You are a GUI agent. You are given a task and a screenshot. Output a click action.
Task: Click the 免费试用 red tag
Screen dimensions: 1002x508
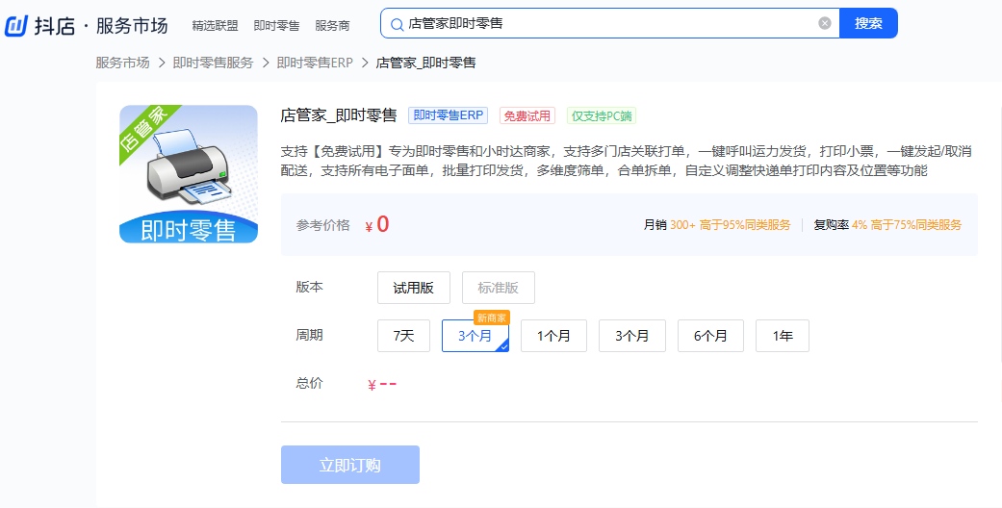pyautogui.click(x=527, y=115)
